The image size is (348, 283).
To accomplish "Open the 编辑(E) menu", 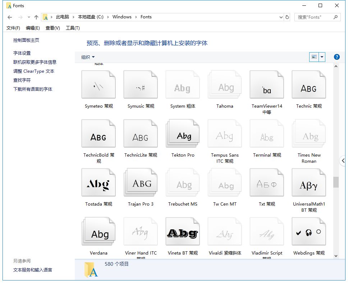I will pyautogui.click(x=33, y=28).
